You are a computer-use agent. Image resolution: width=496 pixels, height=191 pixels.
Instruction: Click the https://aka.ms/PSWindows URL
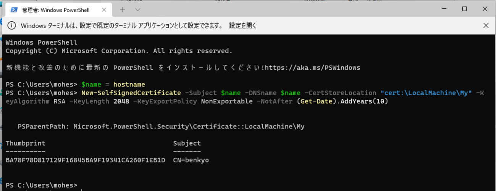(x=312, y=68)
